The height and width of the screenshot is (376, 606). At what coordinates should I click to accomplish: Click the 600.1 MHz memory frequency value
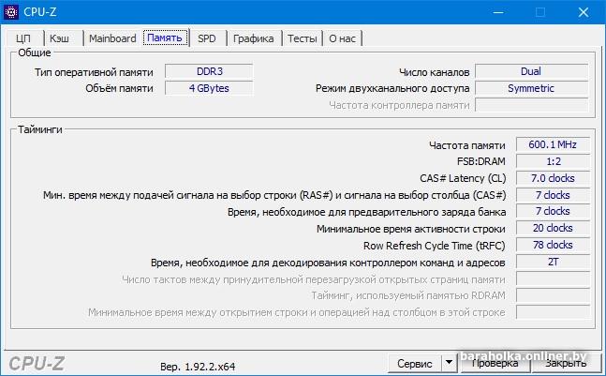[553, 144]
